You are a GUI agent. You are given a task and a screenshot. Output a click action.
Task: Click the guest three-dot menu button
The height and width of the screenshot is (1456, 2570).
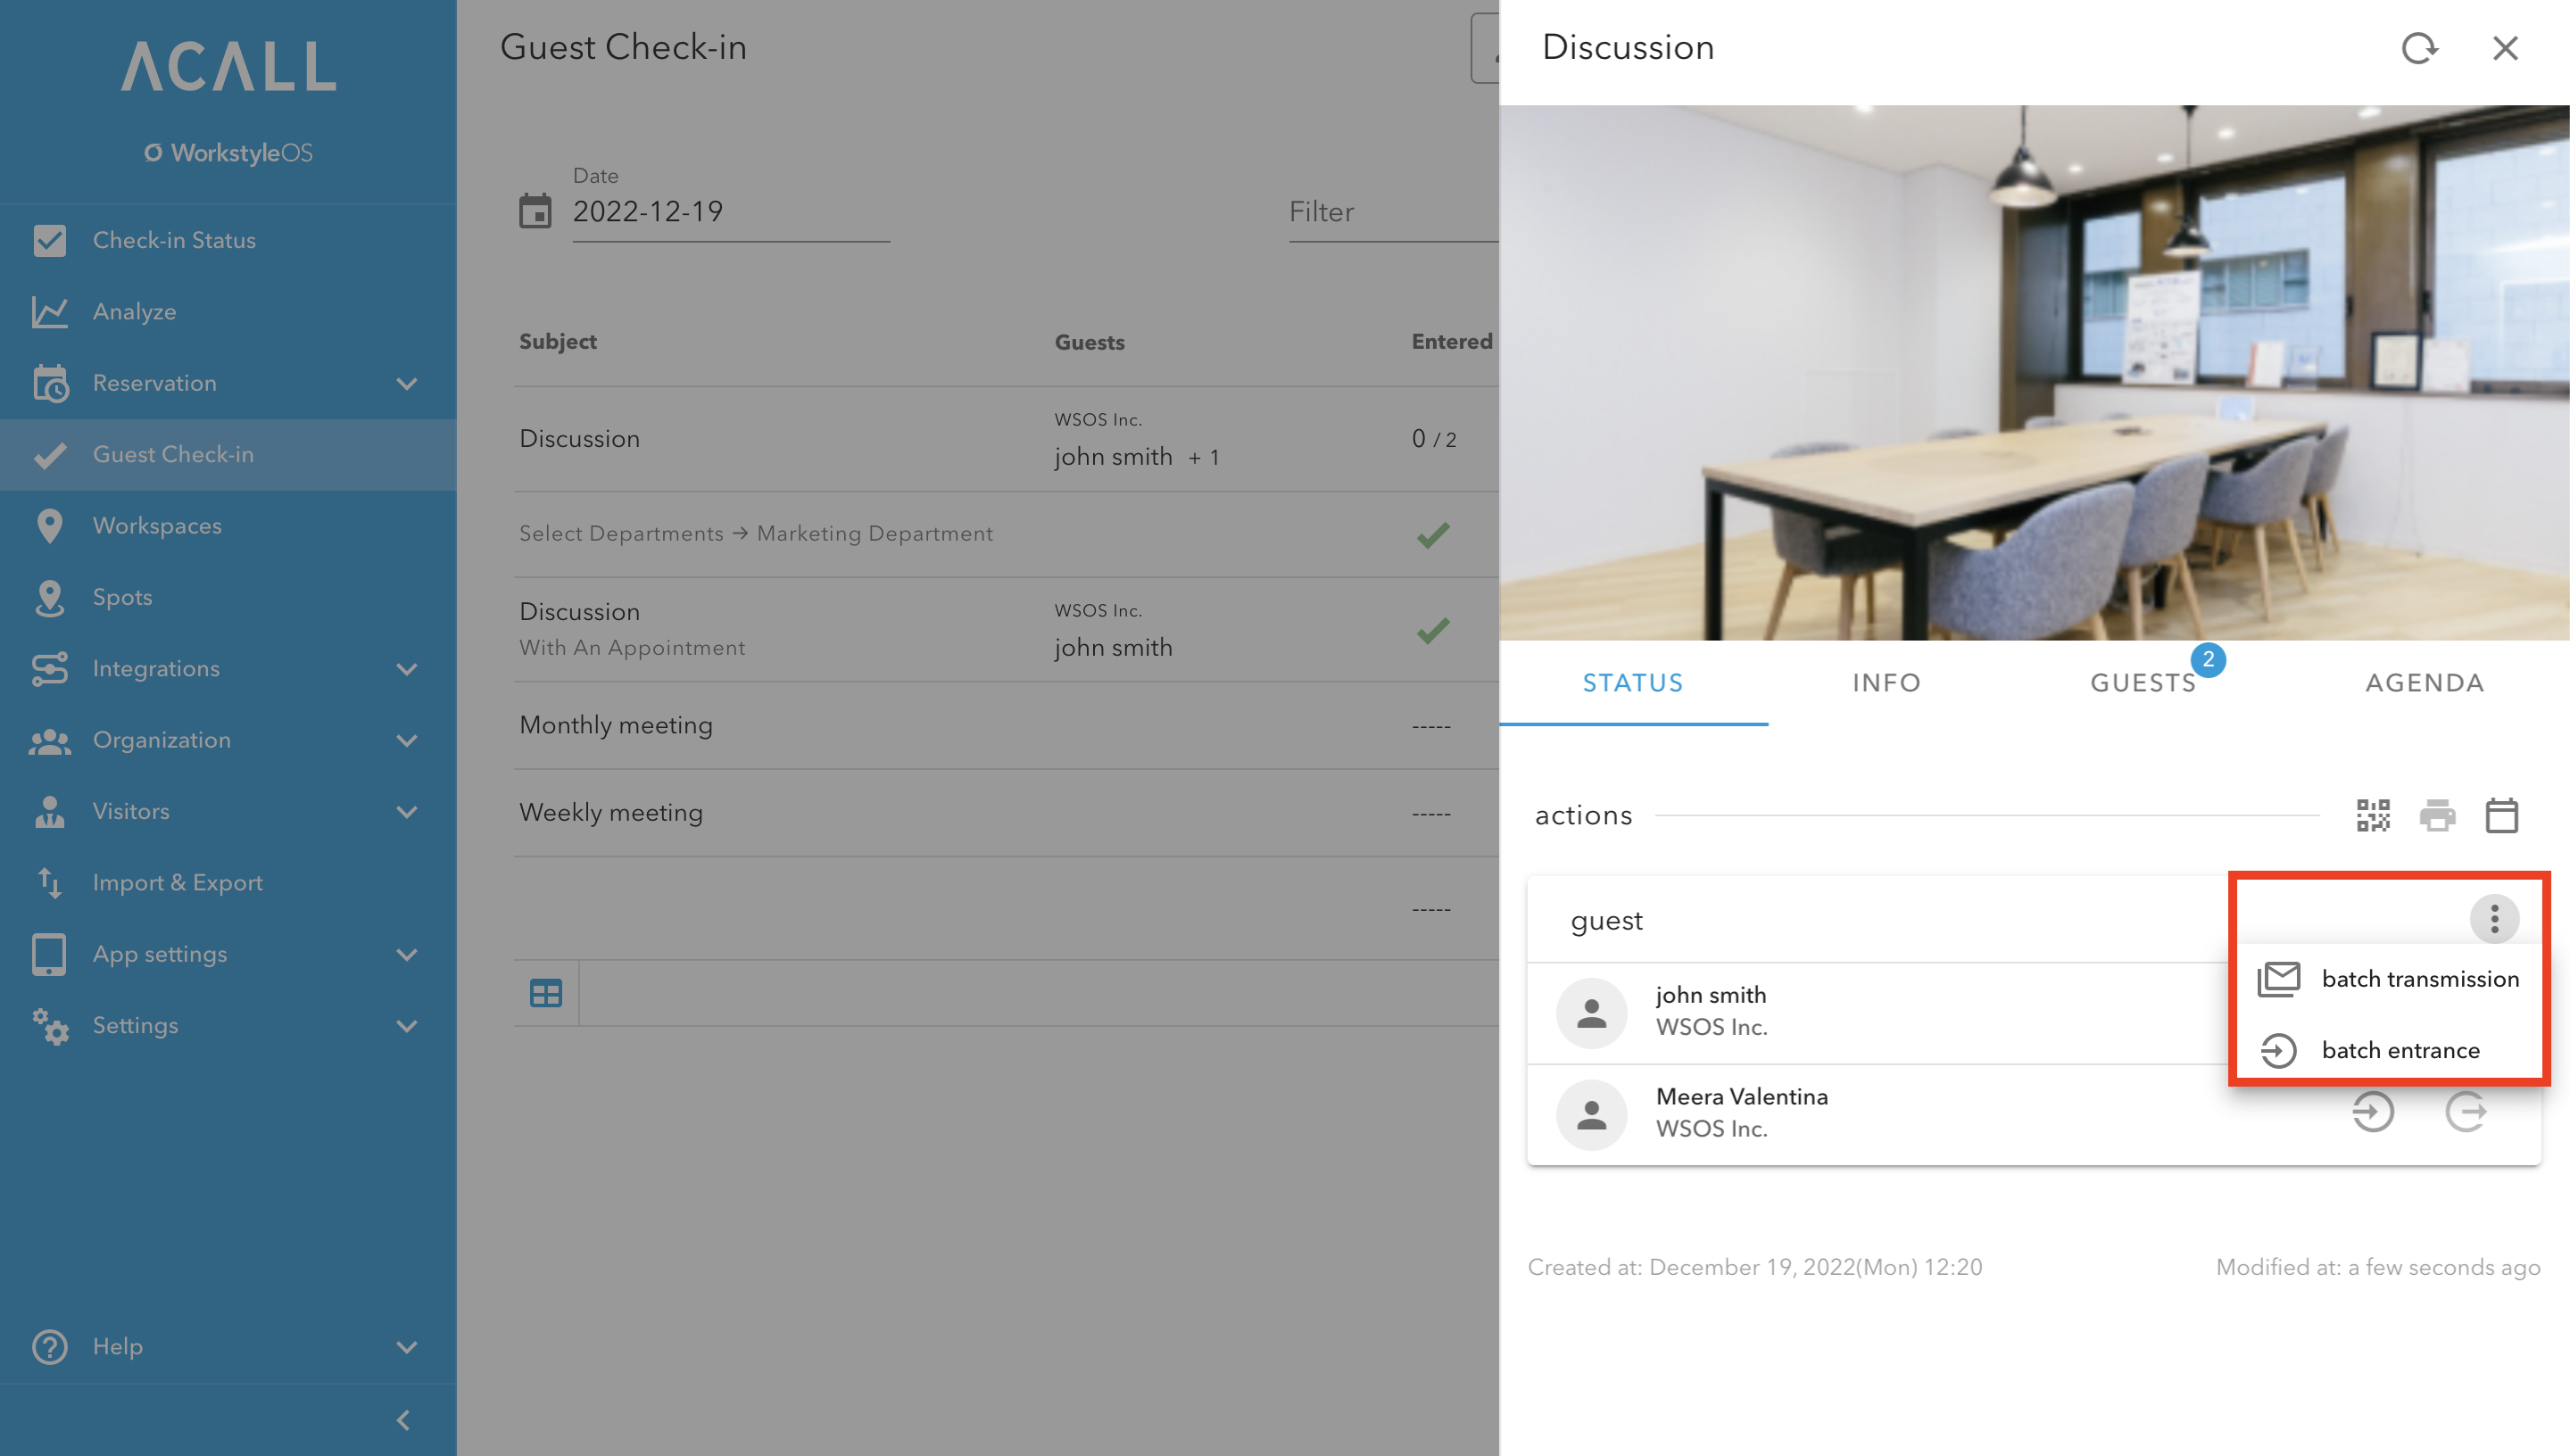point(2494,918)
